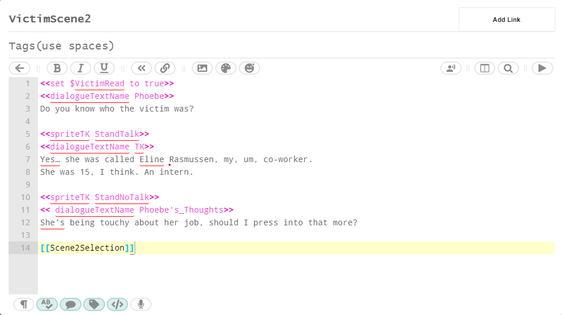Insert an image with the picture icon
Viewport: 562px width, 315px height.
point(202,68)
